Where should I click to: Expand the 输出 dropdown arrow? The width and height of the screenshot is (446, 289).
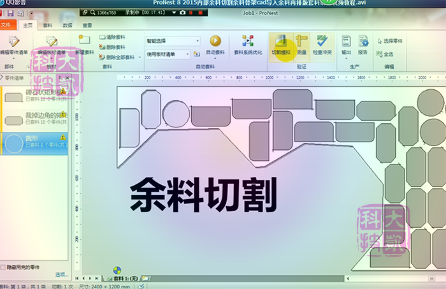pos(346,58)
